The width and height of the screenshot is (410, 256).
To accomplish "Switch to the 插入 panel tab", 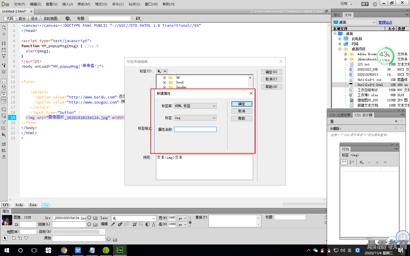I will [337, 15].
